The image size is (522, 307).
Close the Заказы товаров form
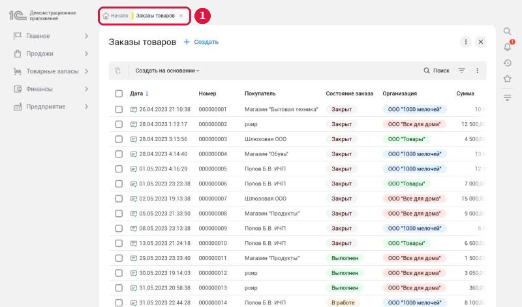click(481, 42)
